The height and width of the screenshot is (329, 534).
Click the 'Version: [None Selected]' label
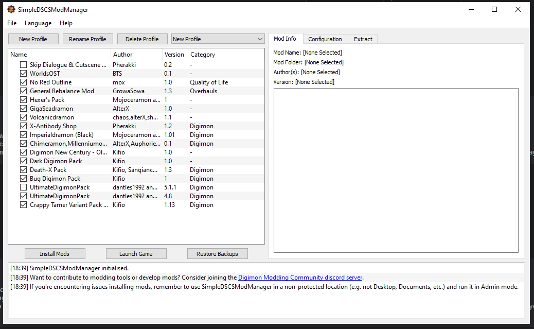point(304,82)
